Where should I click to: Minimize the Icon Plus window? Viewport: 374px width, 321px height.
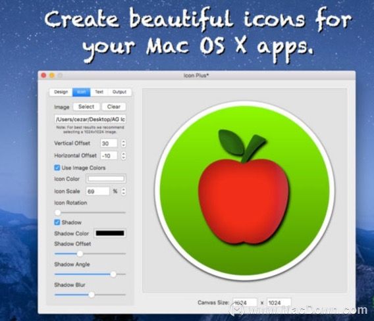point(52,75)
